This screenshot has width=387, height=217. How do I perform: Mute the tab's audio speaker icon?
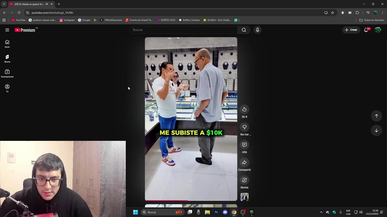(x=47, y=4)
